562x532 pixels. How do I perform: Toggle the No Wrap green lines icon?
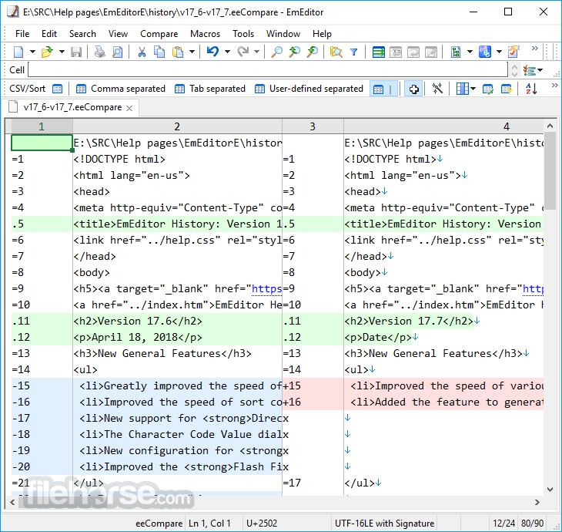tap(378, 52)
